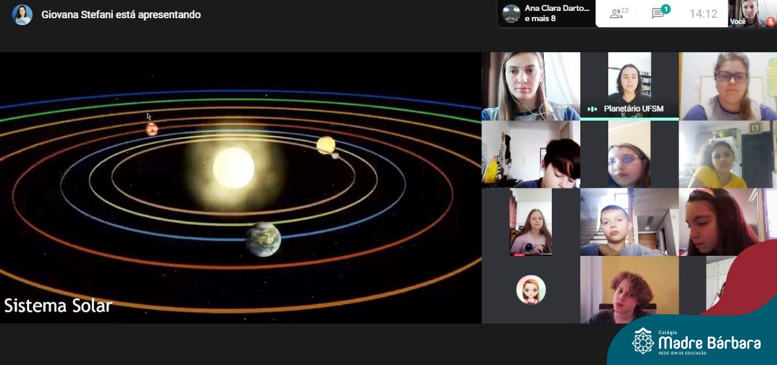
Task: Click the Ana Clara profile picture in the top bar
Action: click(511, 13)
